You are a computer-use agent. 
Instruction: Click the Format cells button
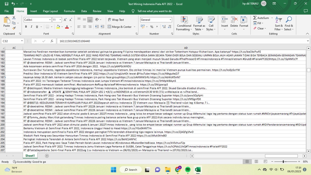tap(244, 24)
